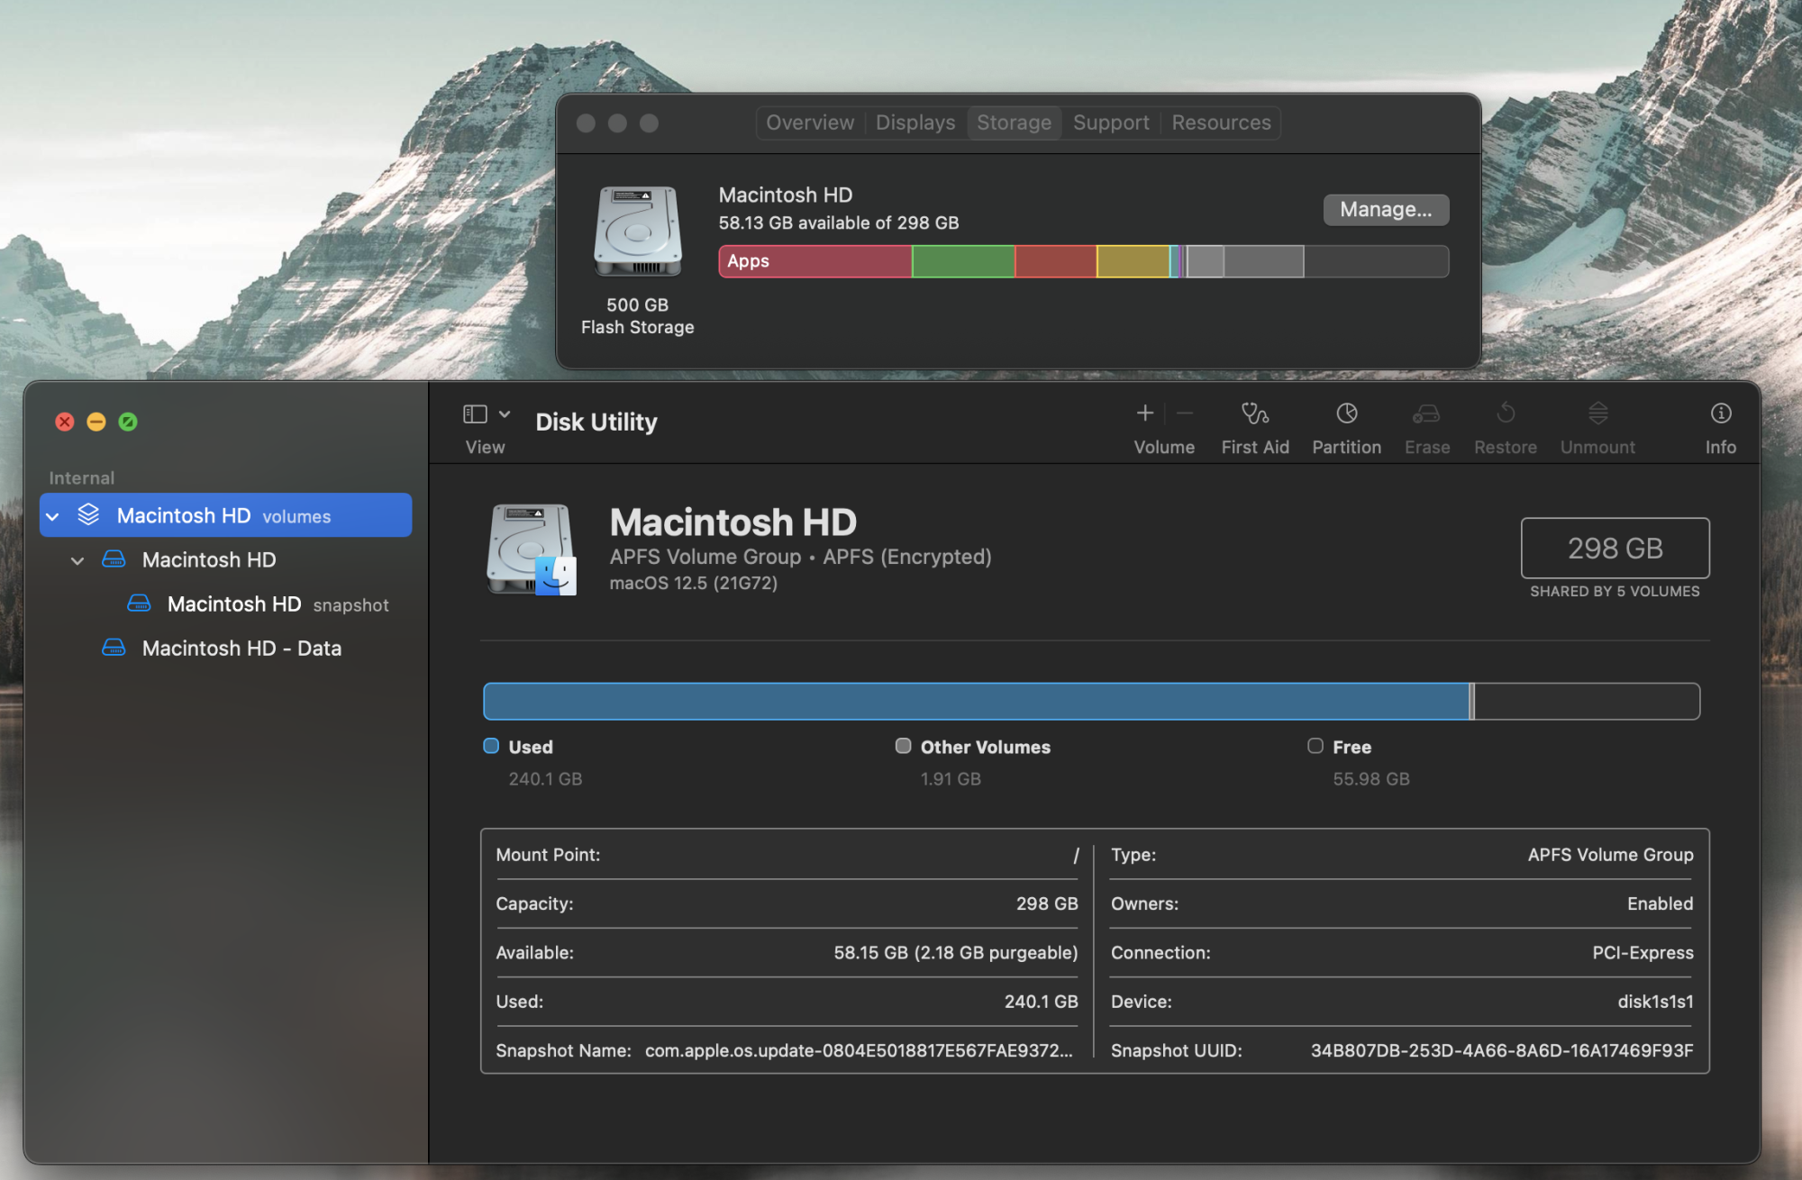Click the blue Used legend swatch

(x=491, y=746)
